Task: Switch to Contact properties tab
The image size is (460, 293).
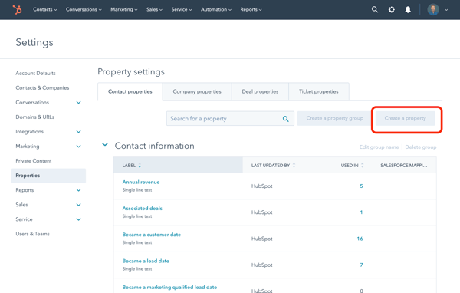Action: 130,91
